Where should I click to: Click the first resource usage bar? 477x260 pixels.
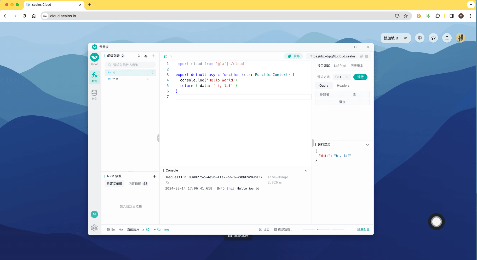coord(309,229)
